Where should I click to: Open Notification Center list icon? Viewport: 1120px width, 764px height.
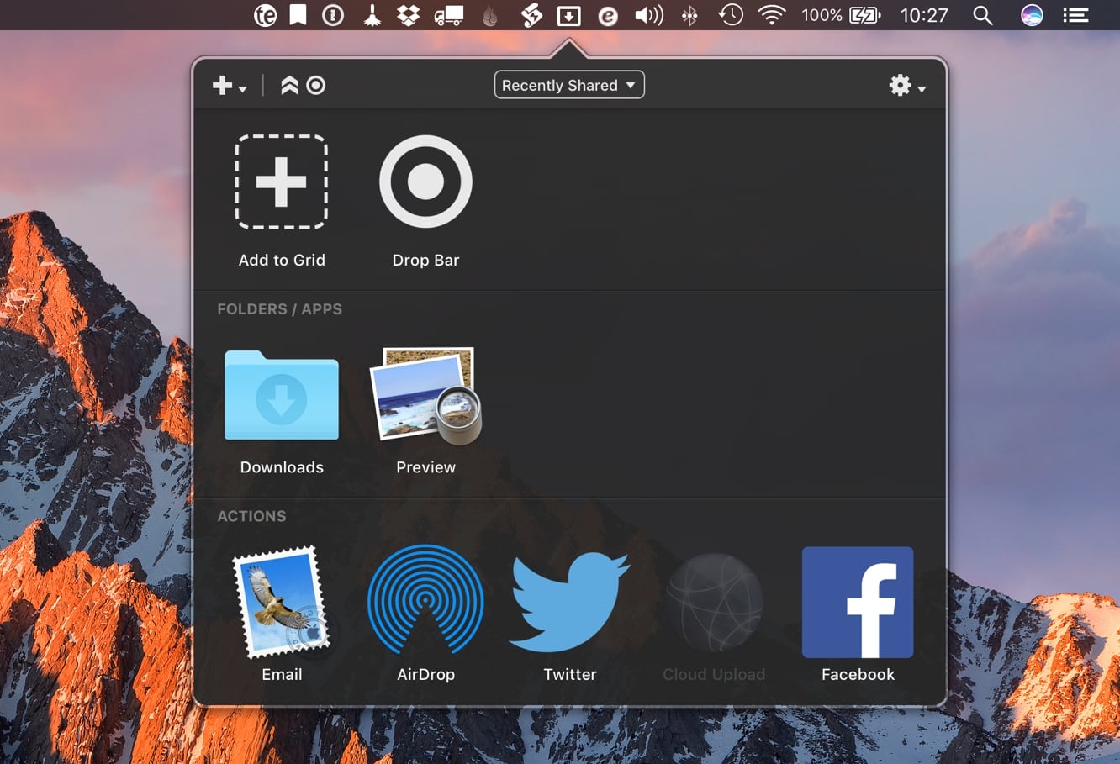pyautogui.click(x=1075, y=15)
